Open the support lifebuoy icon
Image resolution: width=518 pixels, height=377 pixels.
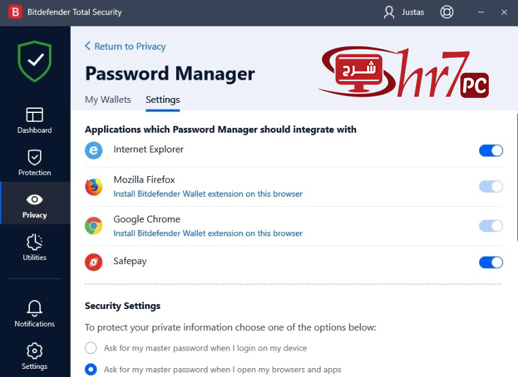[x=447, y=12]
